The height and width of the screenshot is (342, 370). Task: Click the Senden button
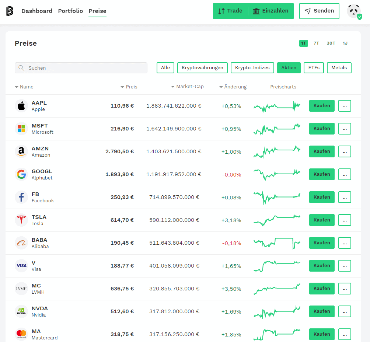(x=319, y=11)
